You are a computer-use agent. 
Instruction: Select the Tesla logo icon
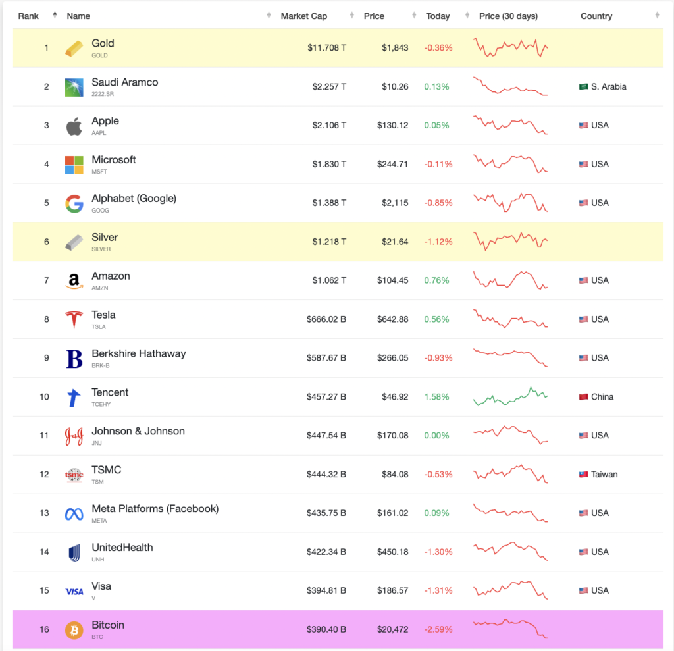coord(74,319)
